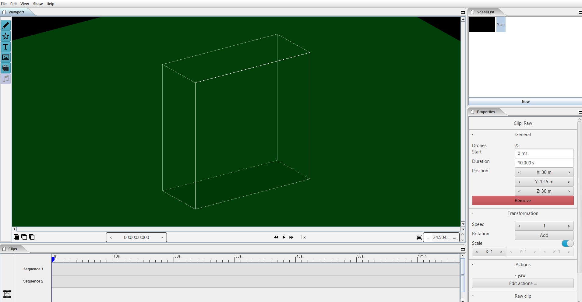Screen dimensions: 582x302
Task: Collapse the General section
Action: (x=473, y=135)
